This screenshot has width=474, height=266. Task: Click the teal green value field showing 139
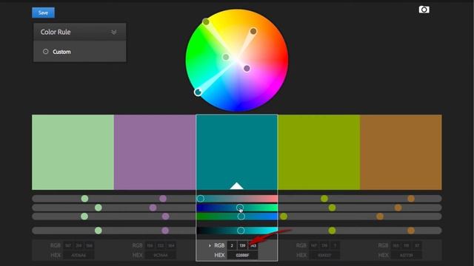[242, 245]
